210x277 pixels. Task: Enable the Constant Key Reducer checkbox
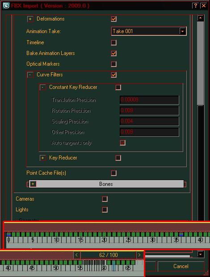tap(118, 87)
